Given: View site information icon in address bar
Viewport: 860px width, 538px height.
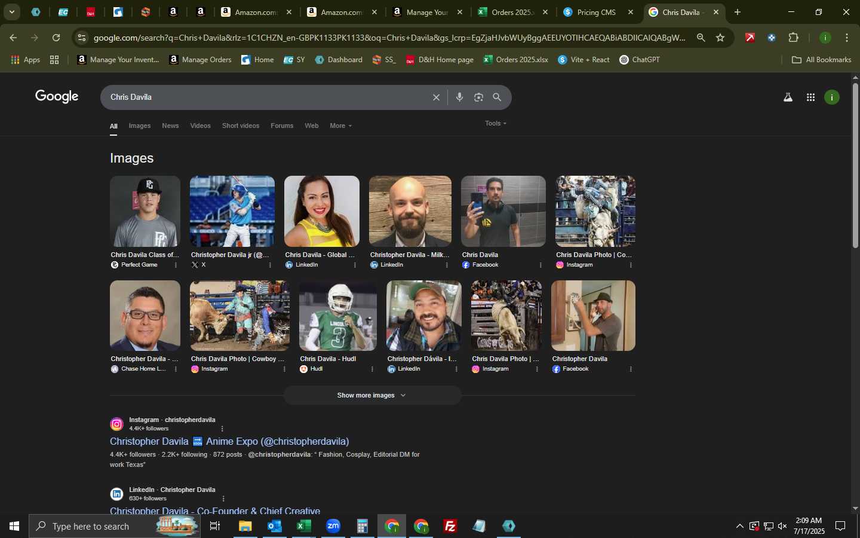Looking at the screenshot, I should tap(82, 38).
